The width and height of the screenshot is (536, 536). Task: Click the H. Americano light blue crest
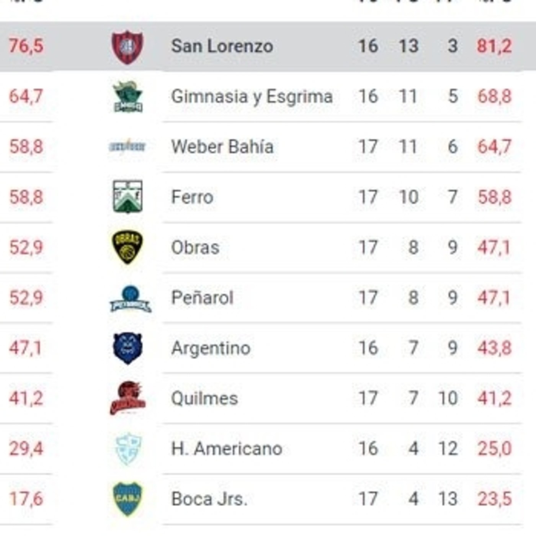pos(129,449)
